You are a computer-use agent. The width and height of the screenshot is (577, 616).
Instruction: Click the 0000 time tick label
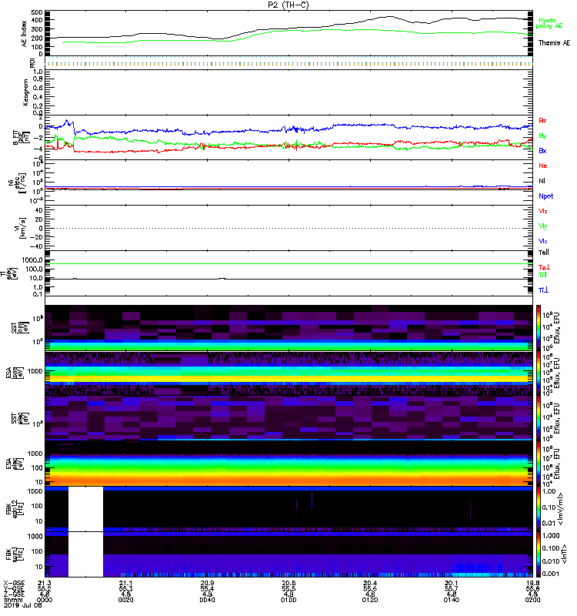45,600
